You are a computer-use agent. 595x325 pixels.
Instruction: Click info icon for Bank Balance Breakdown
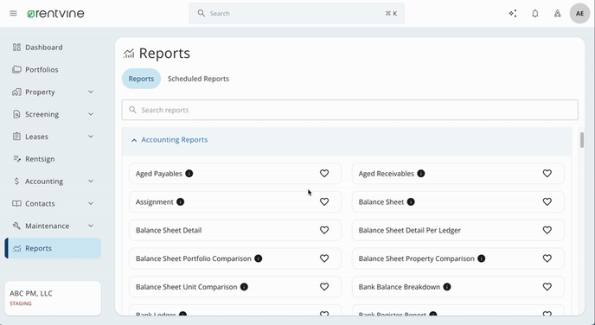(x=447, y=287)
